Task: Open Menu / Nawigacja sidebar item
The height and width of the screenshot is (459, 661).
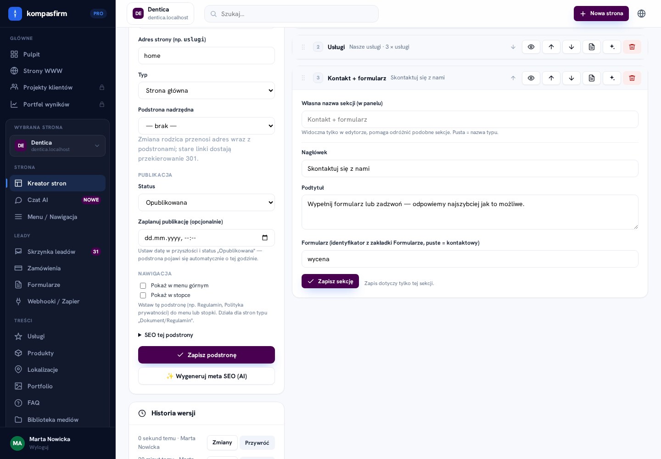Action: pos(57,217)
